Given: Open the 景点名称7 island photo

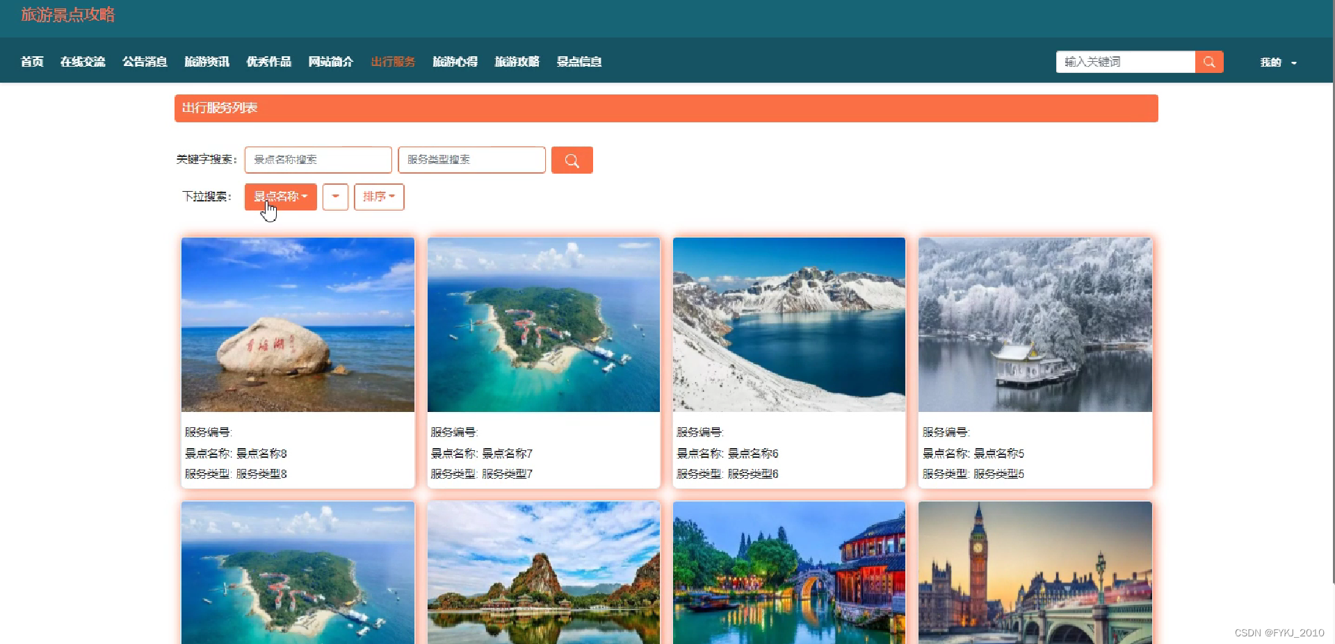Looking at the screenshot, I should click(544, 324).
